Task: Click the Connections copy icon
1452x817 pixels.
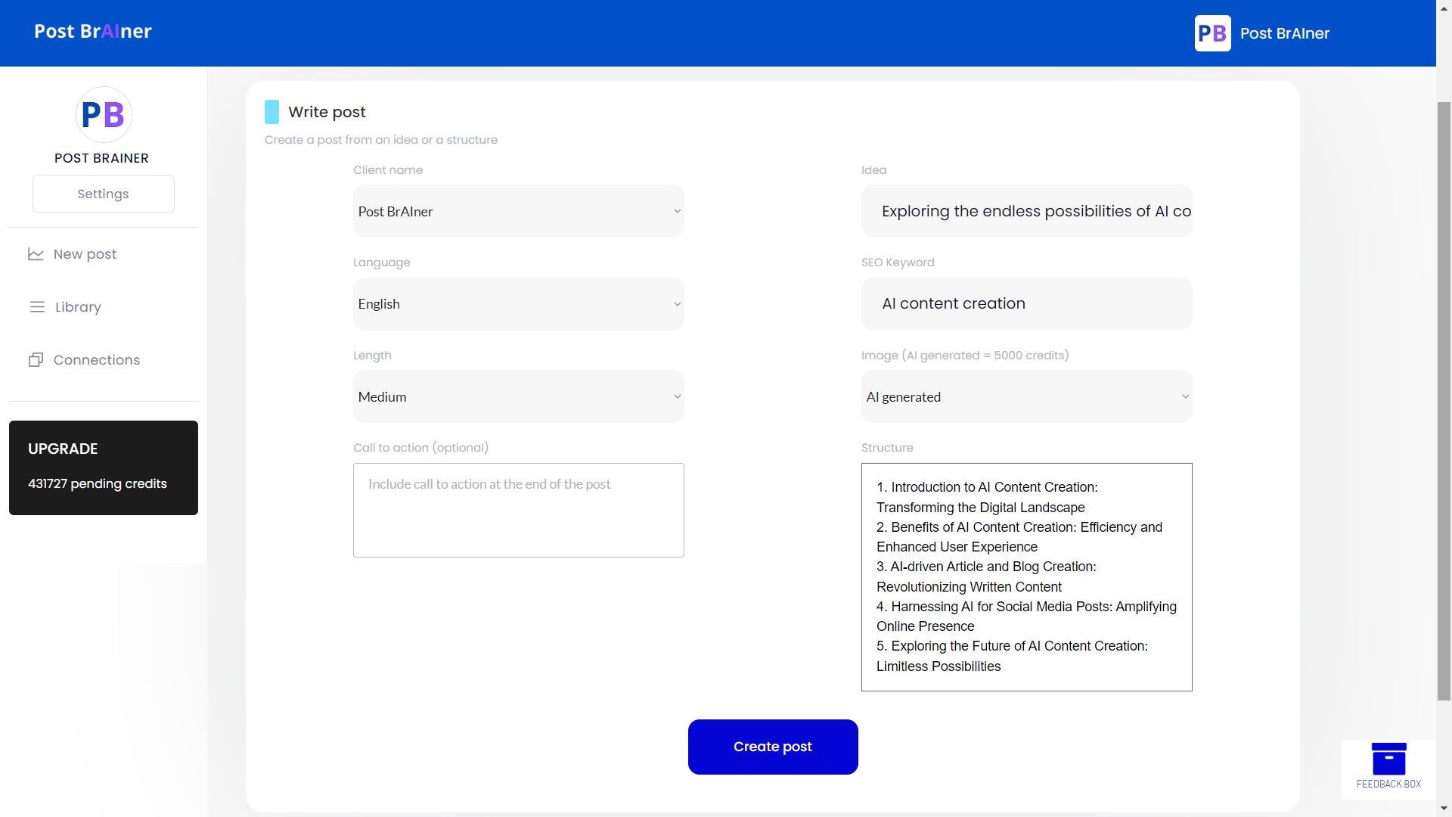Action: click(x=36, y=360)
